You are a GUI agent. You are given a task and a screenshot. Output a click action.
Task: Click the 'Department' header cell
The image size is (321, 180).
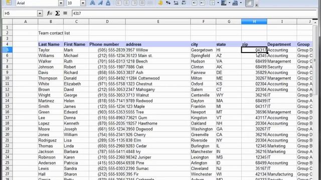(x=282, y=44)
